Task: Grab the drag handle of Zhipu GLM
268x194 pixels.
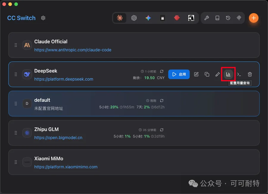Action: pyautogui.click(x=16, y=133)
